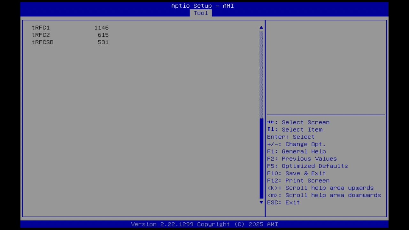The image size is (409, 230).
Task: Expand the Tool section
Action: [201, 13]
